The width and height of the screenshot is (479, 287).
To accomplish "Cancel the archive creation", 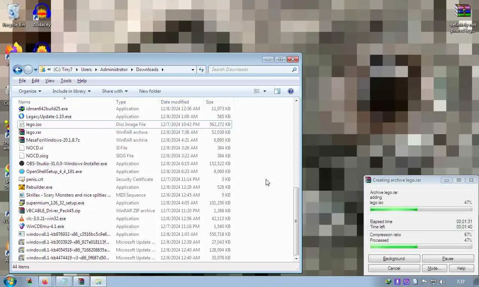I will tap(394, 268).
